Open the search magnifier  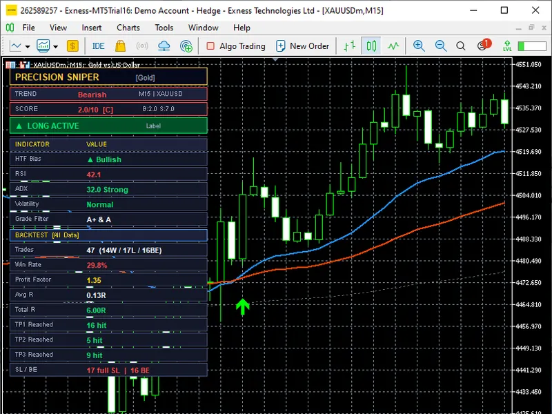click(x=460, y=46)
